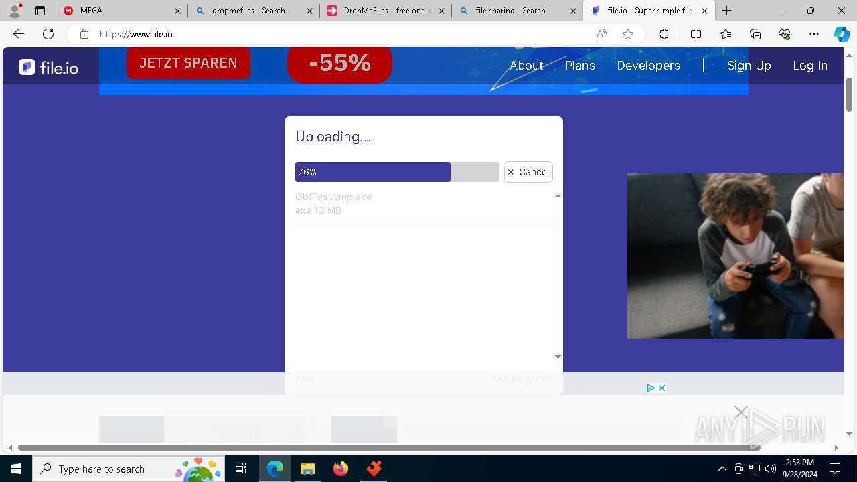Click the 76% upload progress bar
This screenshot has width=857, height=482.
point(397,172)
